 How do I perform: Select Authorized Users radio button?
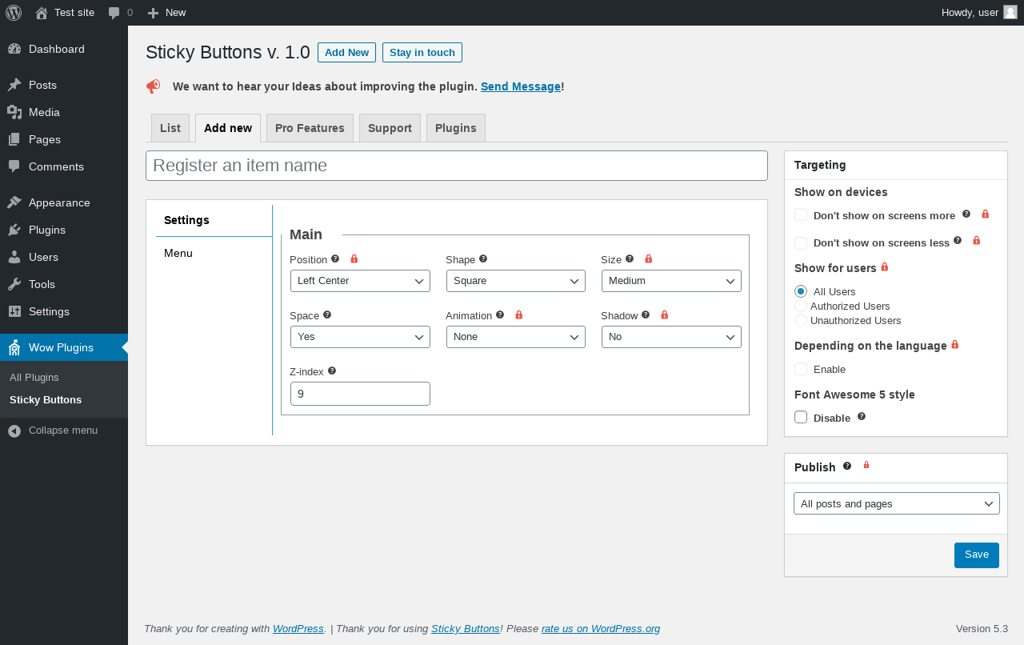801,306
